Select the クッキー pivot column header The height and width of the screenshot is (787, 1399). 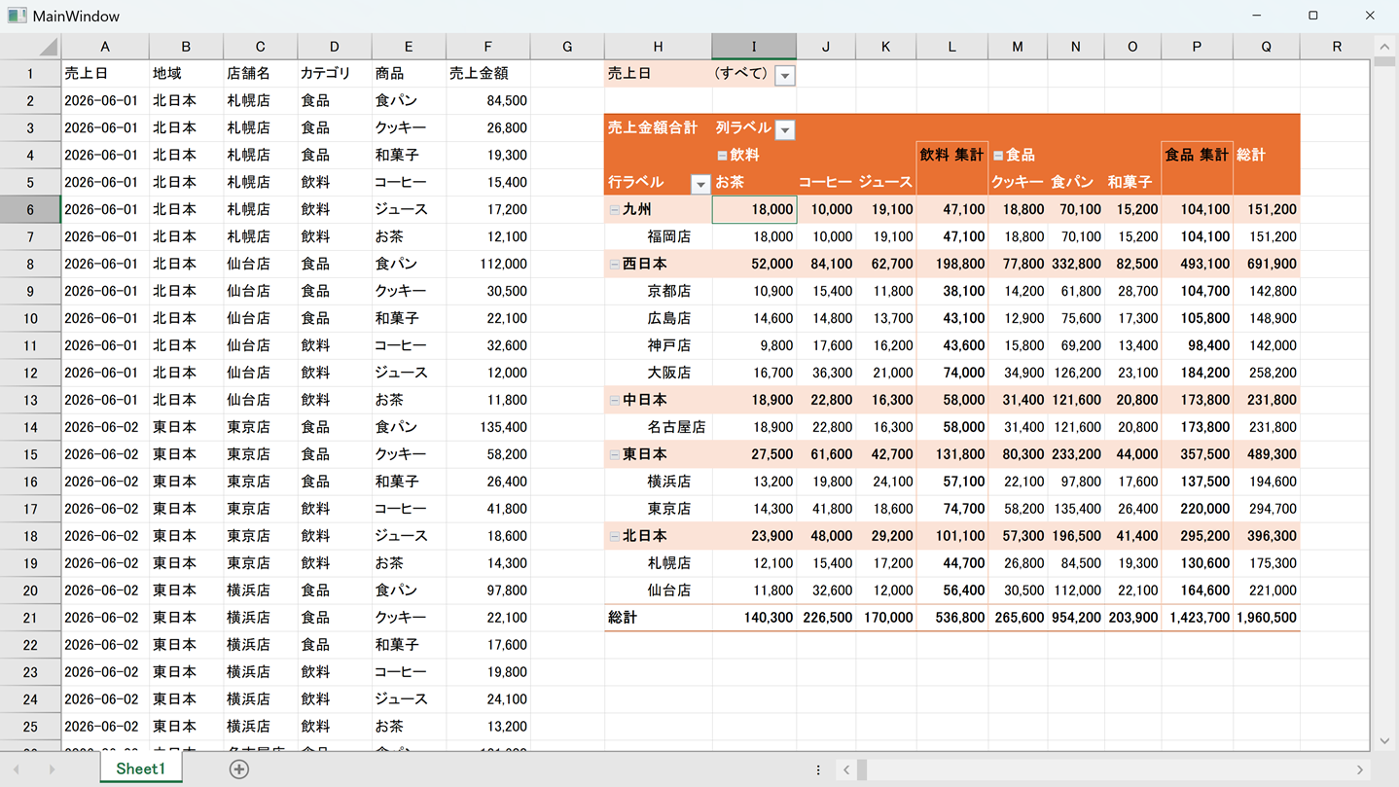[1018, 182]
